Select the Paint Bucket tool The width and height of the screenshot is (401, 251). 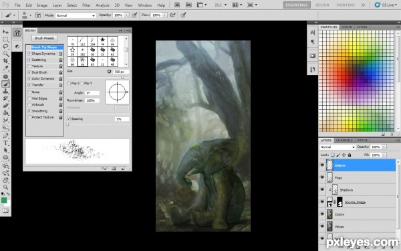(x=5, y=112)
